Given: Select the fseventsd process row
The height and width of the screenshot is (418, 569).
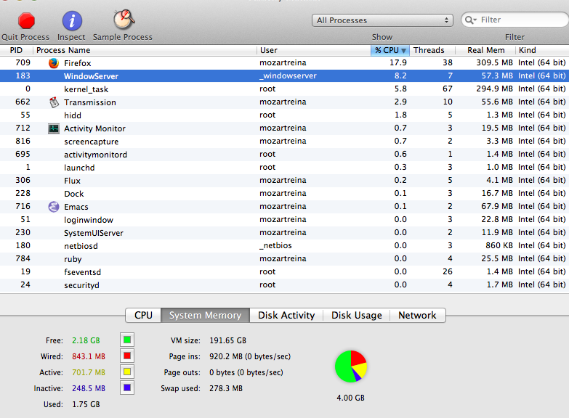Looking at the screenshot, I should click(x=285, y=271).
